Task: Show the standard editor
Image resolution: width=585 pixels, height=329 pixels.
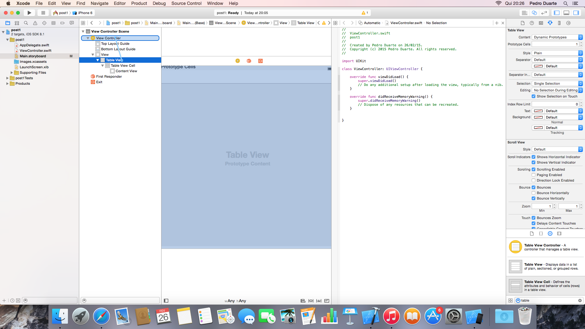Action: [x=524, y=13]
